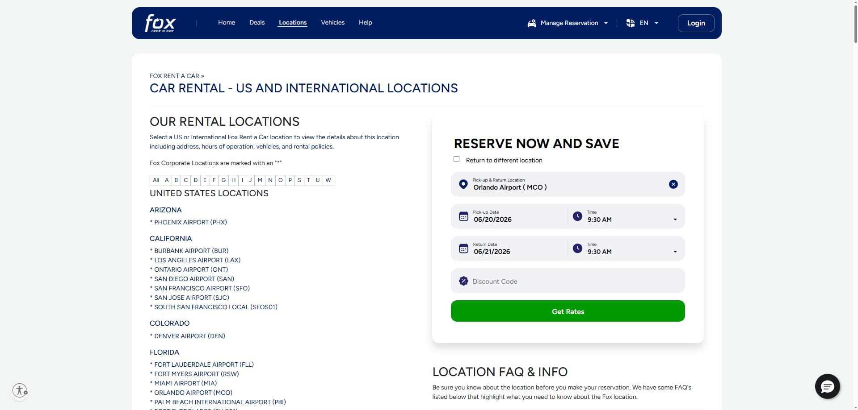Filter locations by letter A
The width and height of the screenshot is (858, 410).
pyautogui.click(x=167, y=180)
